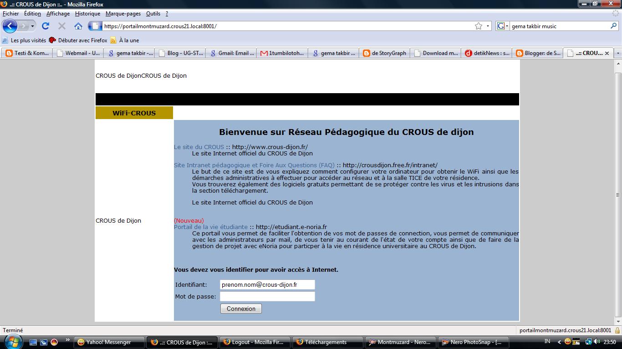Expand the quick launch chevron
The height and width of the screenshot is (349, 622).
pyautogui.click(x=68, y=340)
